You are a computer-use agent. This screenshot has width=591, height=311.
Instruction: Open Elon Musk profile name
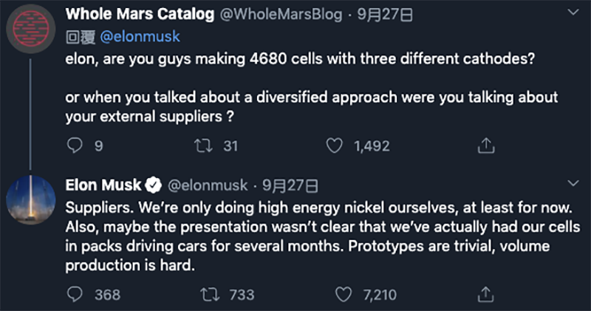105,184
